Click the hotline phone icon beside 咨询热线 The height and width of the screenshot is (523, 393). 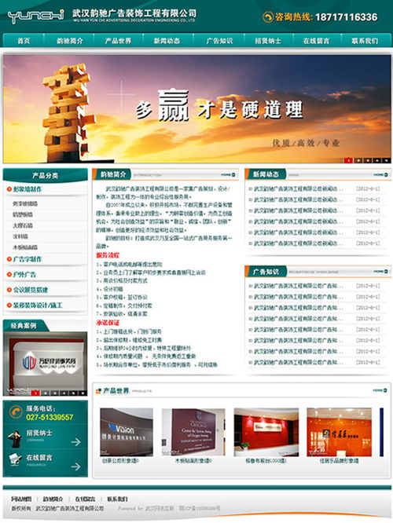pos(268,17)
